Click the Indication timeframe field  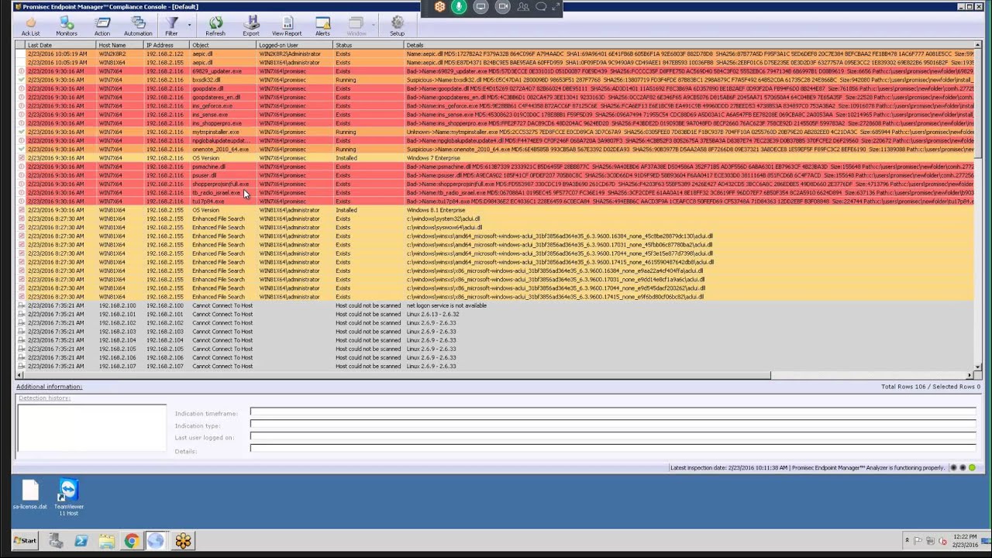pos(612,412)
